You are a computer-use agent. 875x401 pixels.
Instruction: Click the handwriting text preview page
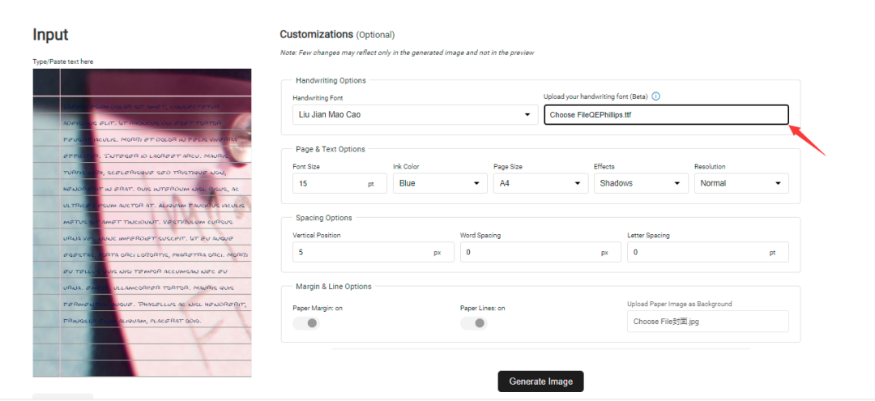[142, 223]
